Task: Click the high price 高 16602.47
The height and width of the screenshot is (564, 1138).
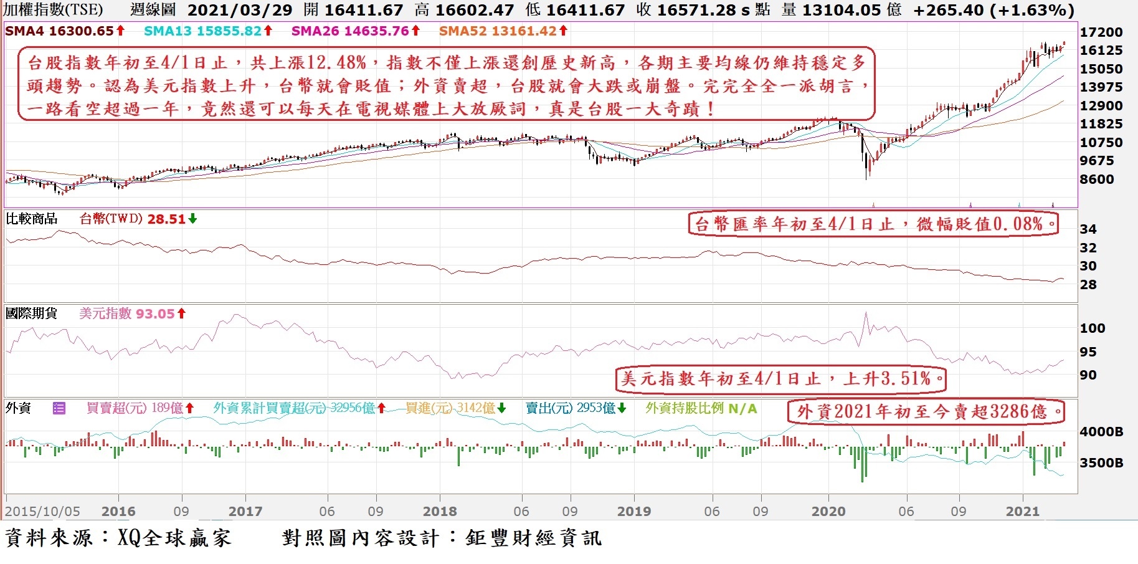Action: pyautogui.click(x=465, y=10)
